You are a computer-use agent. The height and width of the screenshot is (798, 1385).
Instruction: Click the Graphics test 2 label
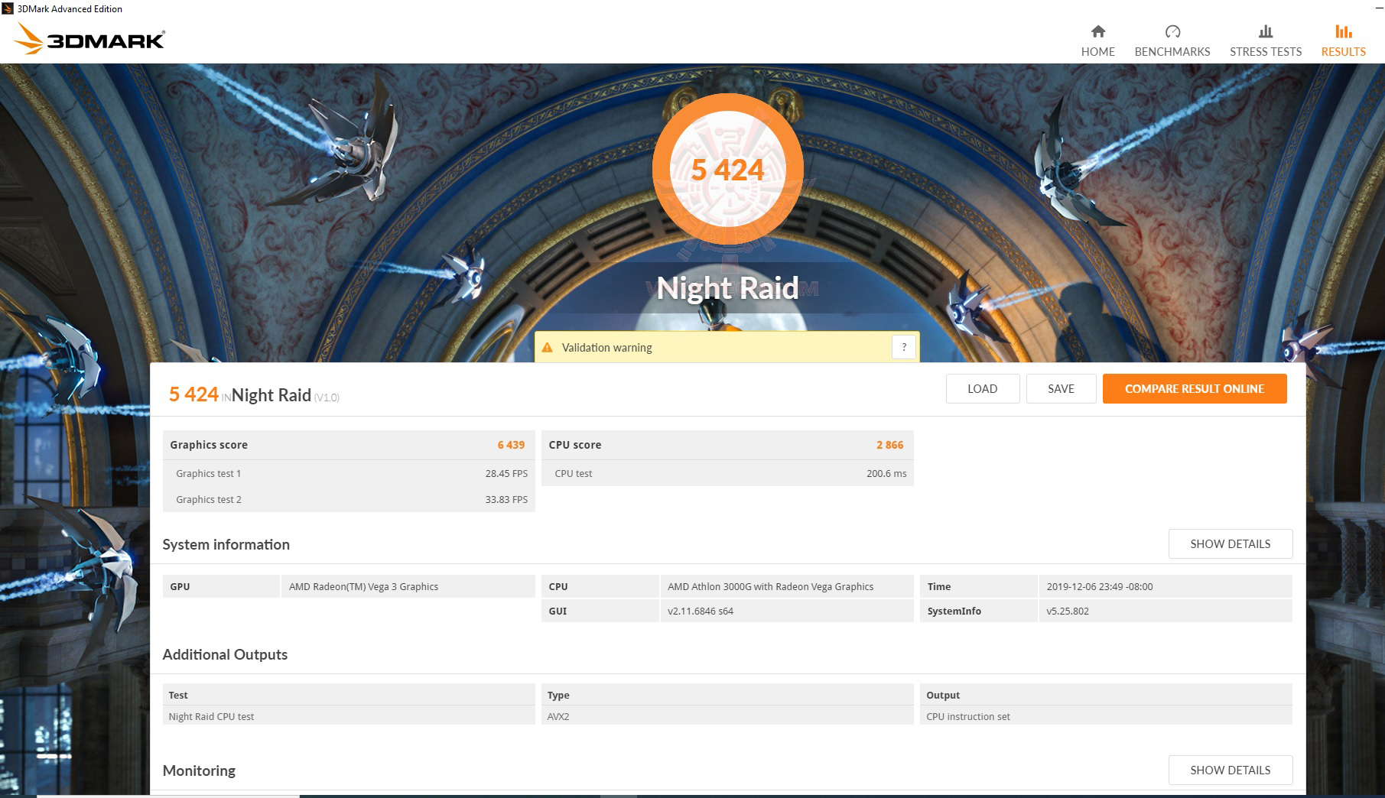click(x=209, y=500)
